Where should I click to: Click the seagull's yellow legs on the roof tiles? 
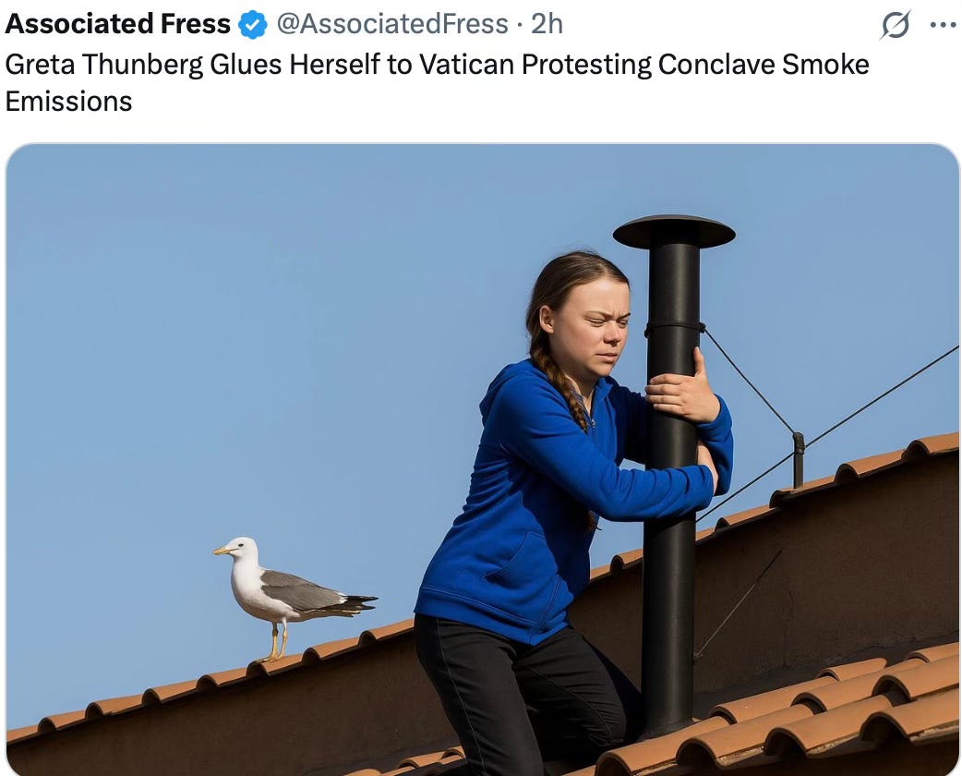click(277, 641)
